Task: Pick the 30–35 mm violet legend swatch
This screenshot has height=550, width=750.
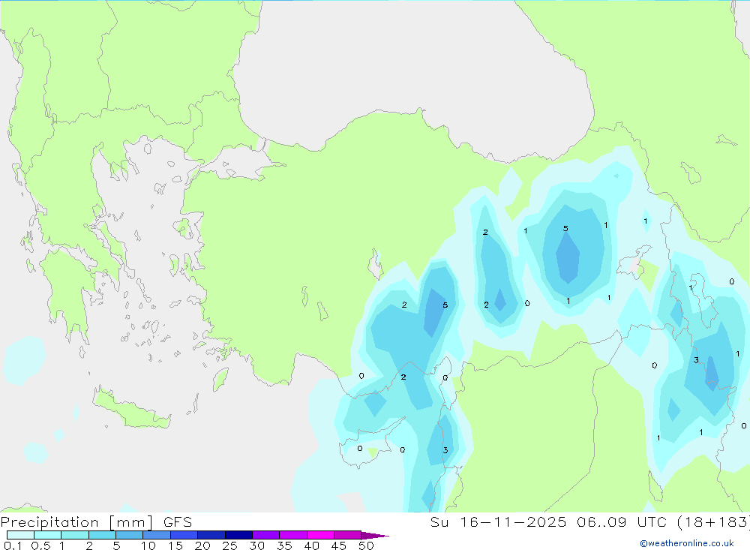Action: [266, 535]
